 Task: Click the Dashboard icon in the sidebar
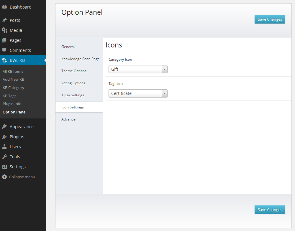(5, 7)
